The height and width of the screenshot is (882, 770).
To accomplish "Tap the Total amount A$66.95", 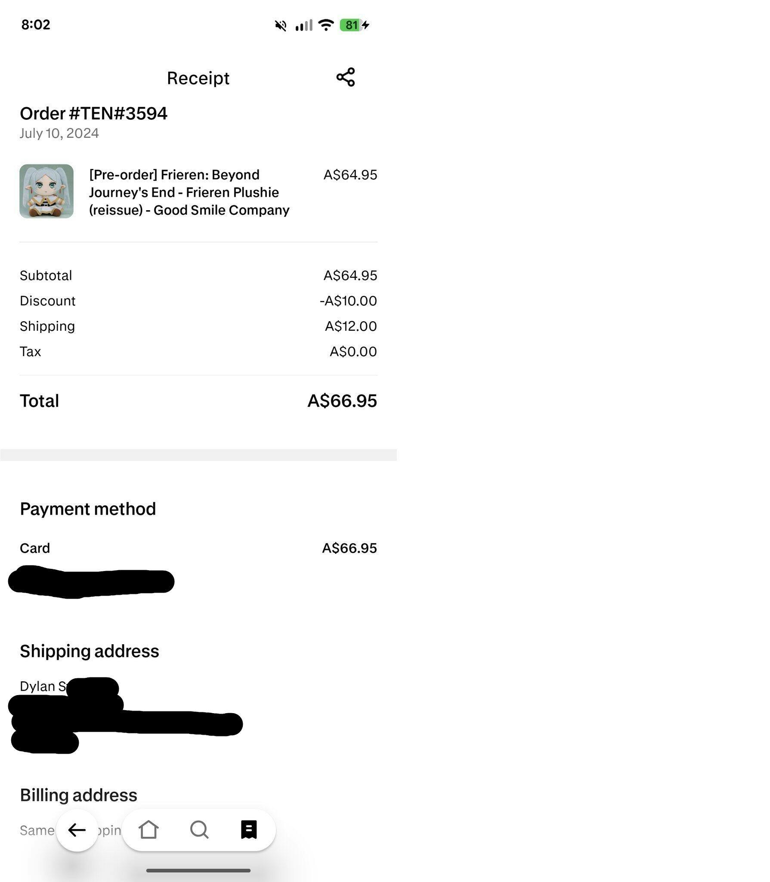I will pyautogui.click(x=342, y=401).
